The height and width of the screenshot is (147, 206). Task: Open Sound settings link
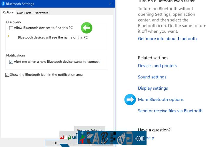click(x=152, y=77)
